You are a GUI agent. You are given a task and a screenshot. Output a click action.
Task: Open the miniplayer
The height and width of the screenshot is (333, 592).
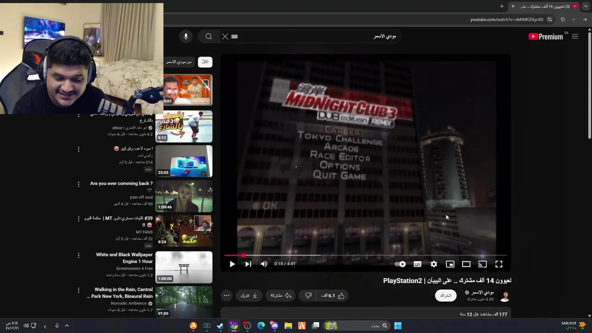click(x=450, y=264)
